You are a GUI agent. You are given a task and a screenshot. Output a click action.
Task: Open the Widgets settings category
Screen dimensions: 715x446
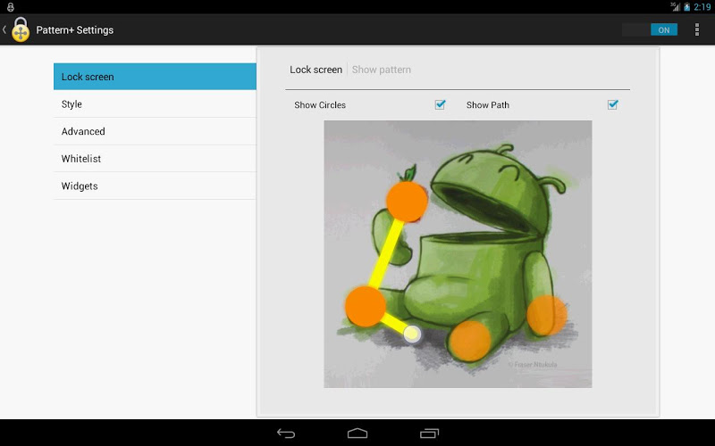tap(155, 186)
